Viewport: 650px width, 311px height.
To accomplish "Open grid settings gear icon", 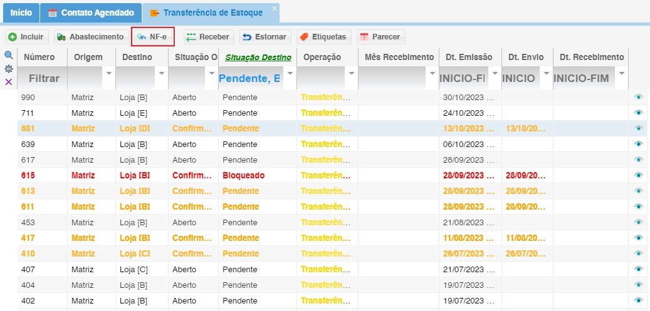I will pos(9,69).
